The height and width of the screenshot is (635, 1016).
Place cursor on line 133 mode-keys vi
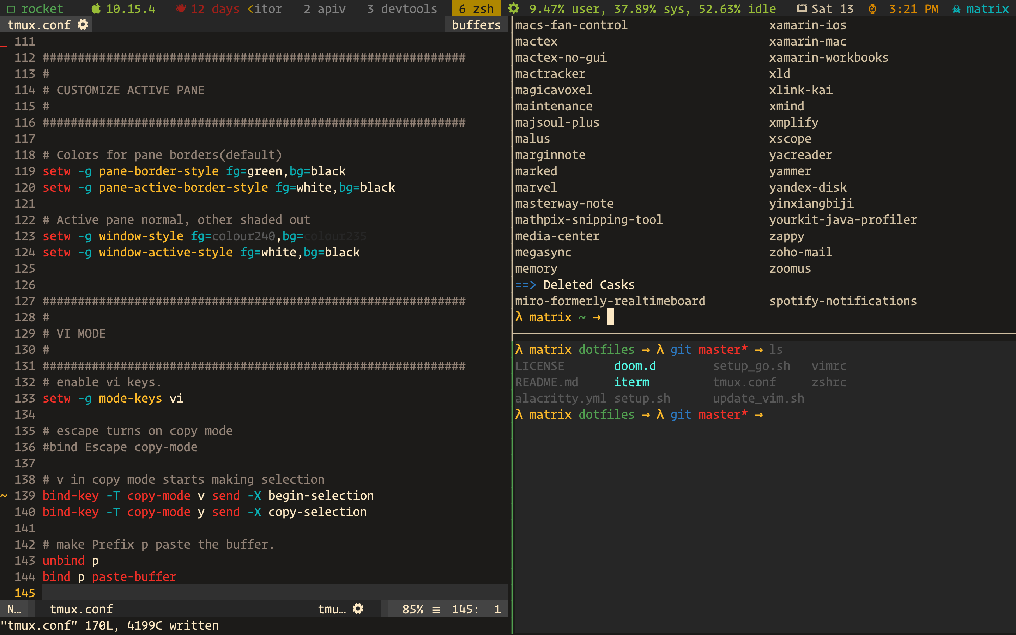130,398
